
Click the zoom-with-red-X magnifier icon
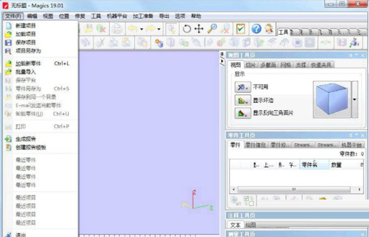coord(225,29)
